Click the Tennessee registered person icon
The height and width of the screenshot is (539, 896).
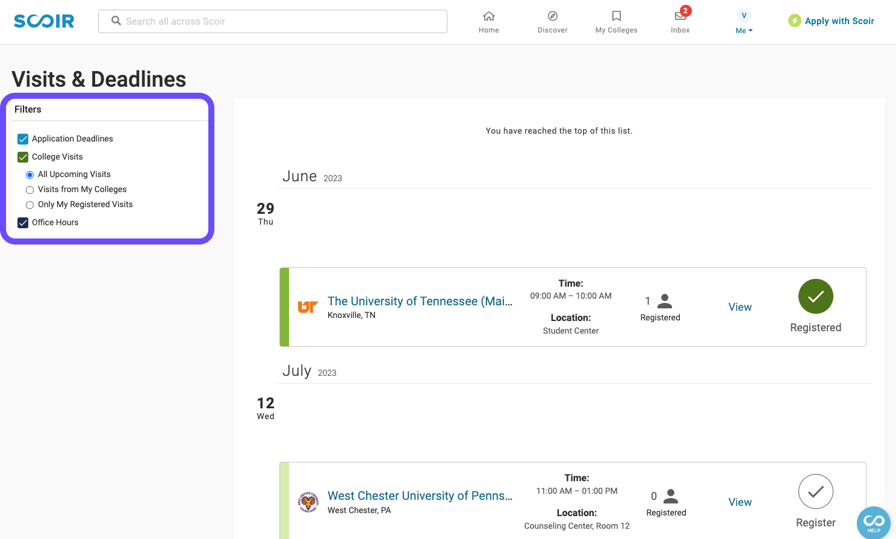pos(665,301)
